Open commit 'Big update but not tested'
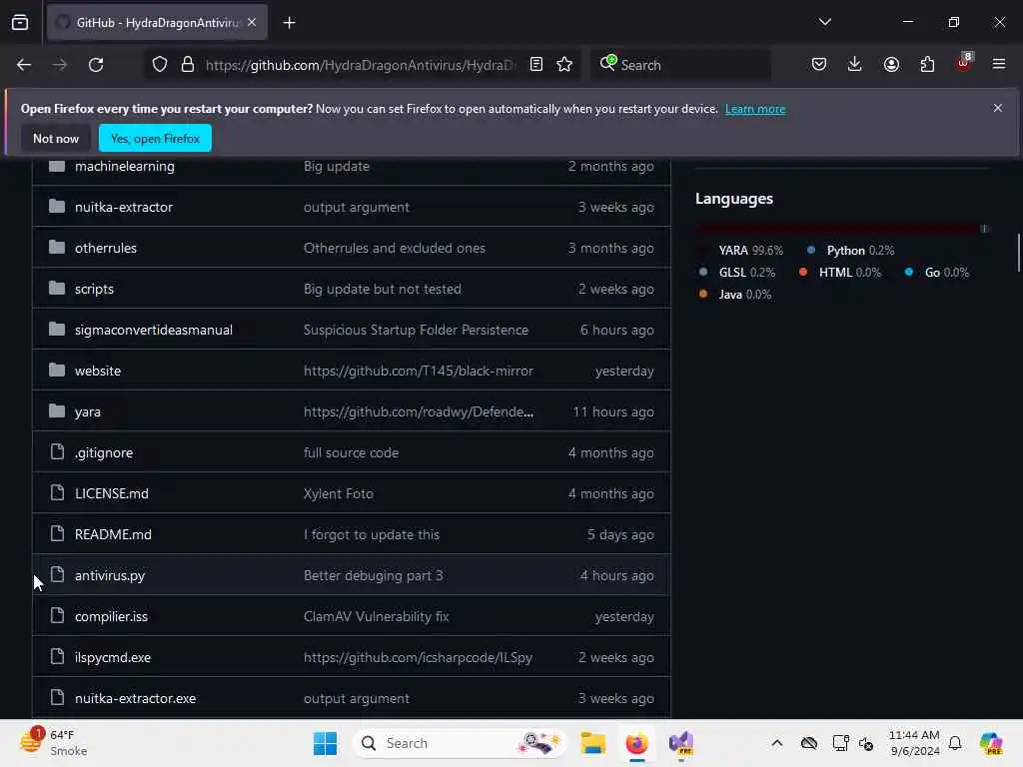Image resolution: width=1023 pixels, height=767 pixels. (x=383, y=289)
